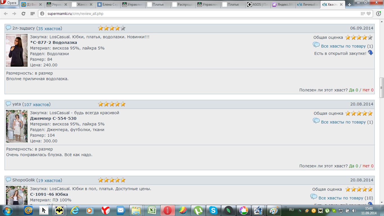View the '19 хвастов' list
Screen dimensions: 384x216
tap(49, 180)
